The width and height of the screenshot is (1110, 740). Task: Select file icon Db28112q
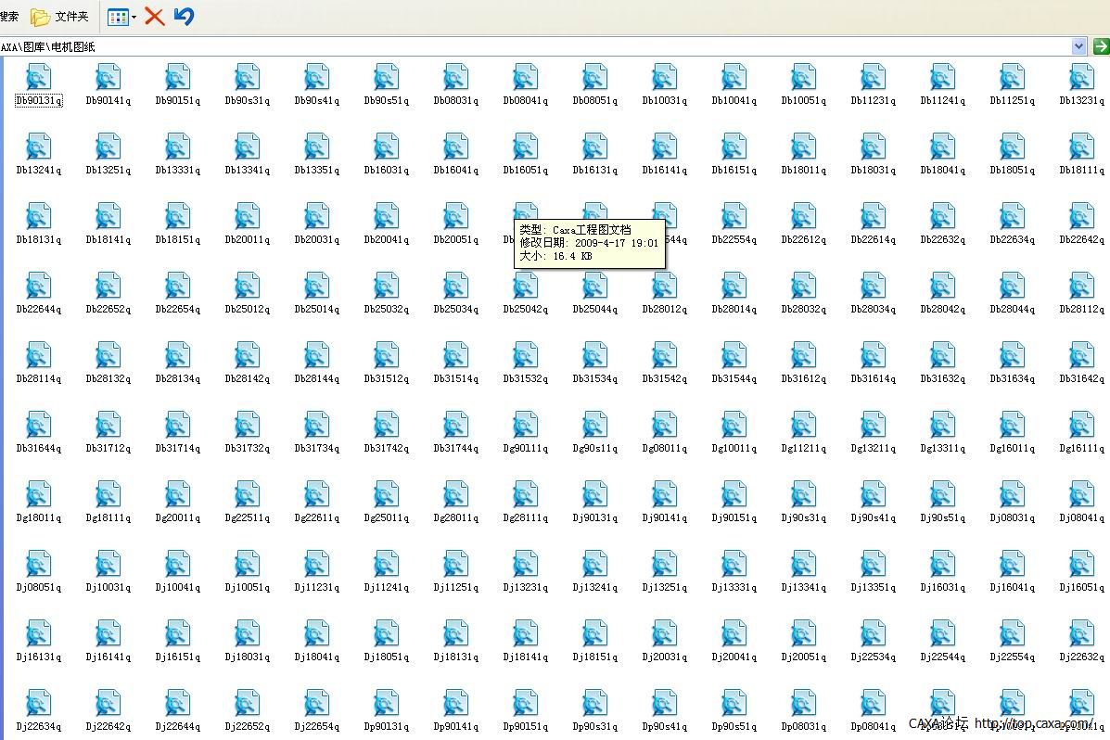(x=1081, y=285)
